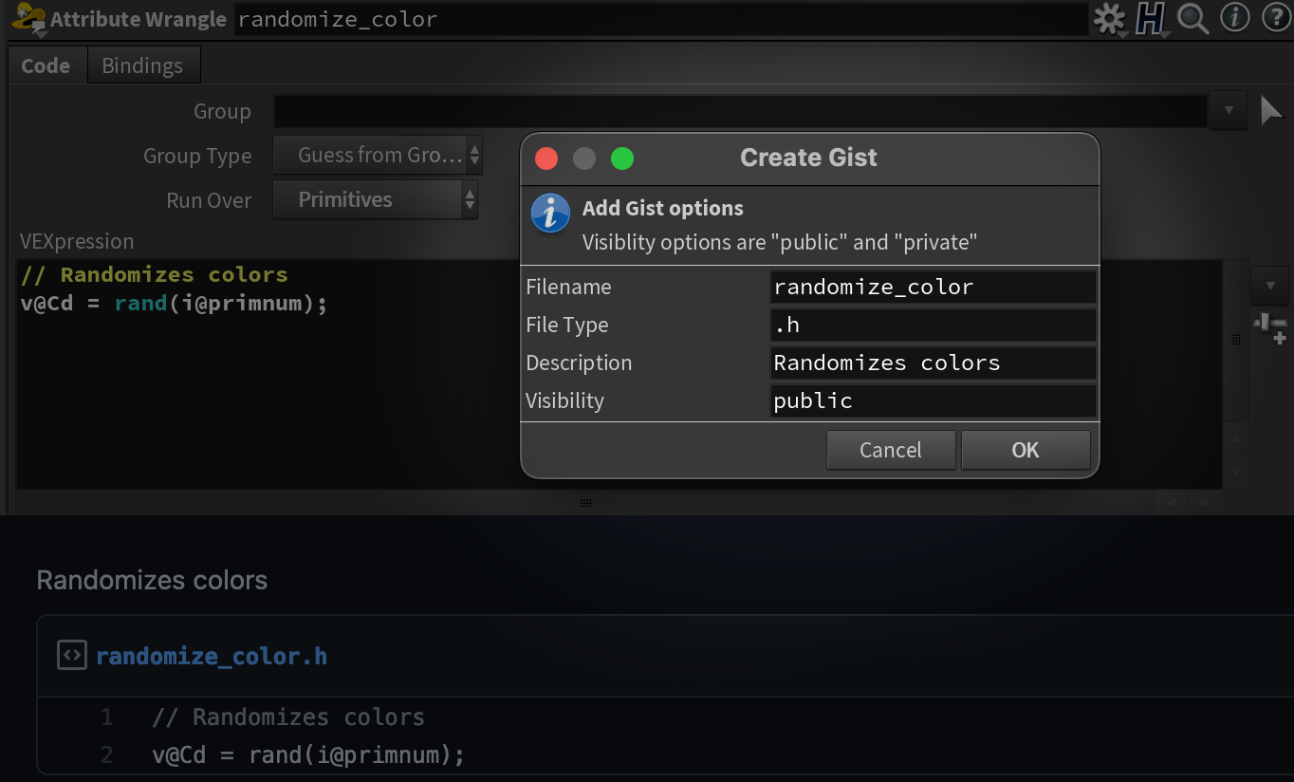Click the create spare parameters slider icon
The height and width of the screenshot is (782, 1294).
[x=1269, y=326]
